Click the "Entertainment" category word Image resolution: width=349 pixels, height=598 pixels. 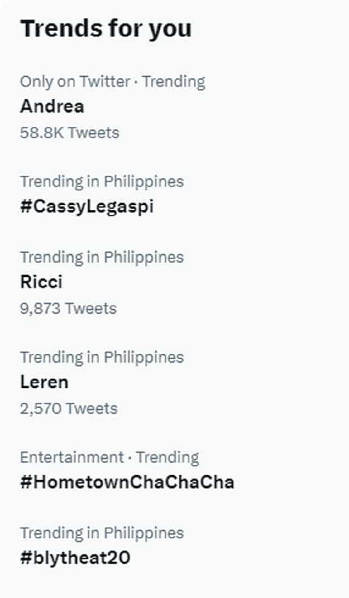(72, 457)
